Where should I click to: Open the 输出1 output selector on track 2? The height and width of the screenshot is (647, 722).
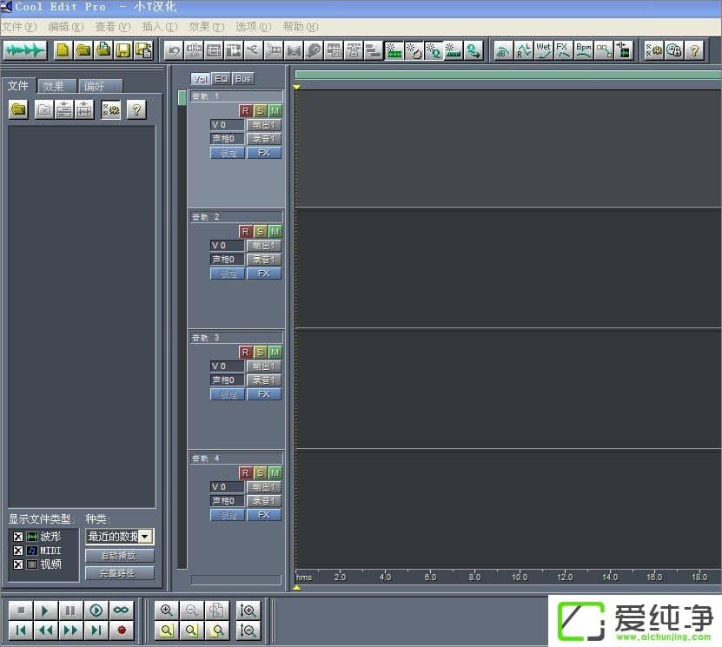tap(264, 246)
